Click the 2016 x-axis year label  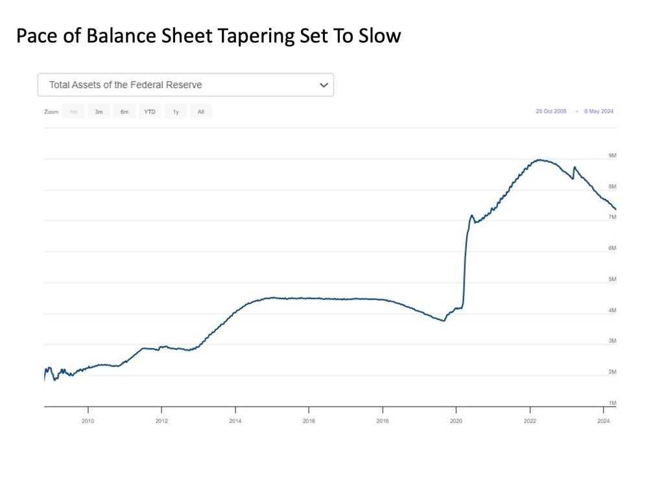click(x=309, y=421)
